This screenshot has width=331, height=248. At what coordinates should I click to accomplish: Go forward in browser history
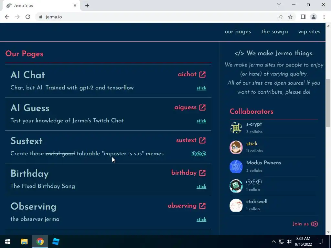tap(17, 17)
